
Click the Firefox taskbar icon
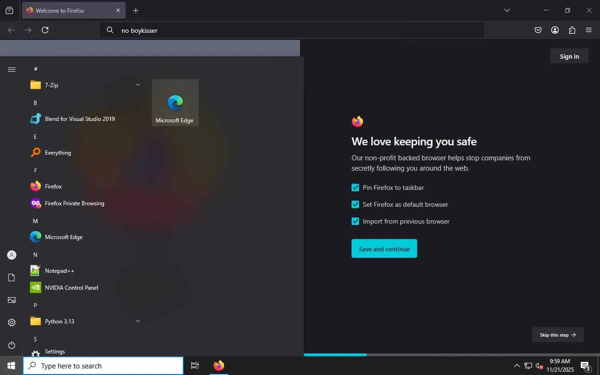tap(219, 366)
